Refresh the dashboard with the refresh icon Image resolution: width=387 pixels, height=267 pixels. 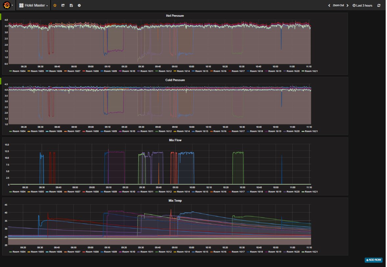[x=379, y=6]
